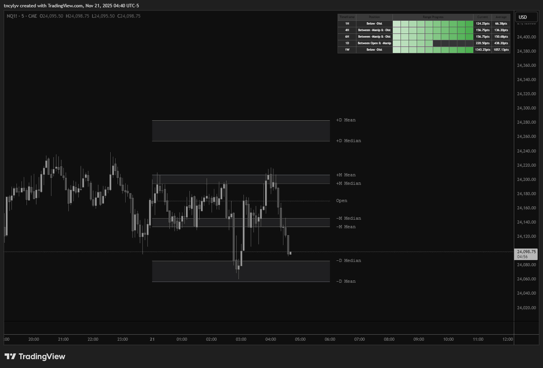Select the 'Between Open & -Manip' position cell

coord(374,43)
